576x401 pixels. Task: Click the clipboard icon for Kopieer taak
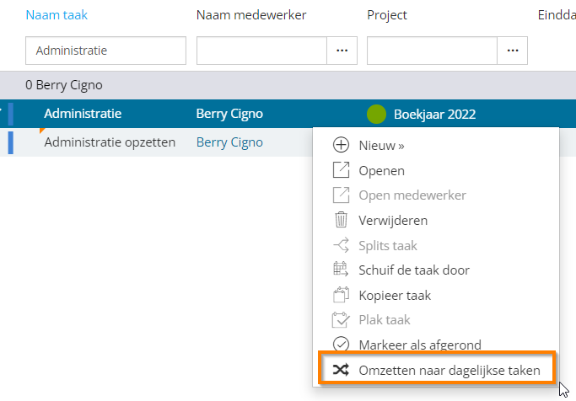[341, 294]
